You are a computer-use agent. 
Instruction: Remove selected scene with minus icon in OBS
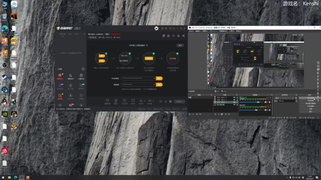[193, 114]
